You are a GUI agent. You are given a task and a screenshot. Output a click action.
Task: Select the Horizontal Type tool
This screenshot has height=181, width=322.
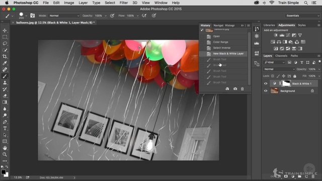coord(5,129)
